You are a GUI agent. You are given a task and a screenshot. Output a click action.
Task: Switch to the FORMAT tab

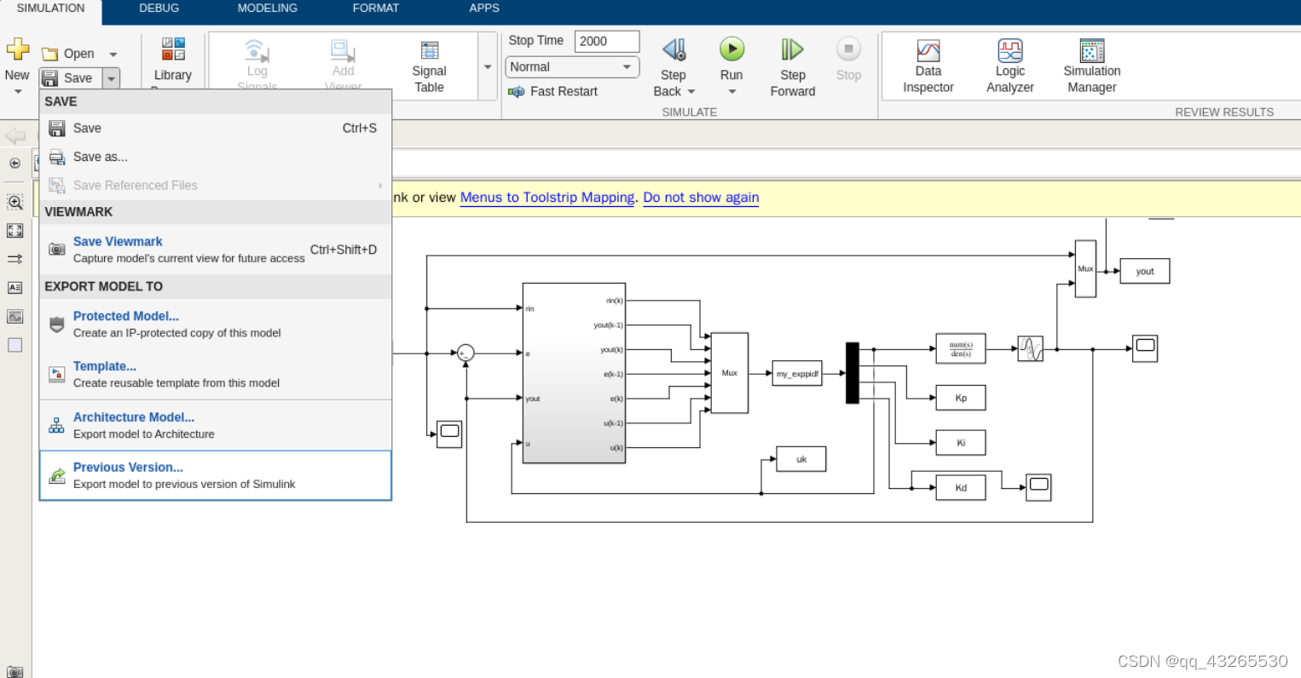click(x=376, y=9)
